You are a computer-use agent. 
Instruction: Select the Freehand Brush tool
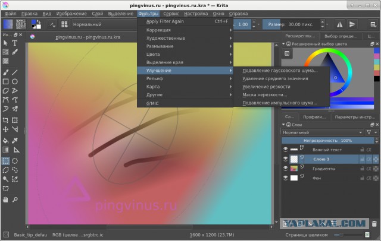coord(5,72)
